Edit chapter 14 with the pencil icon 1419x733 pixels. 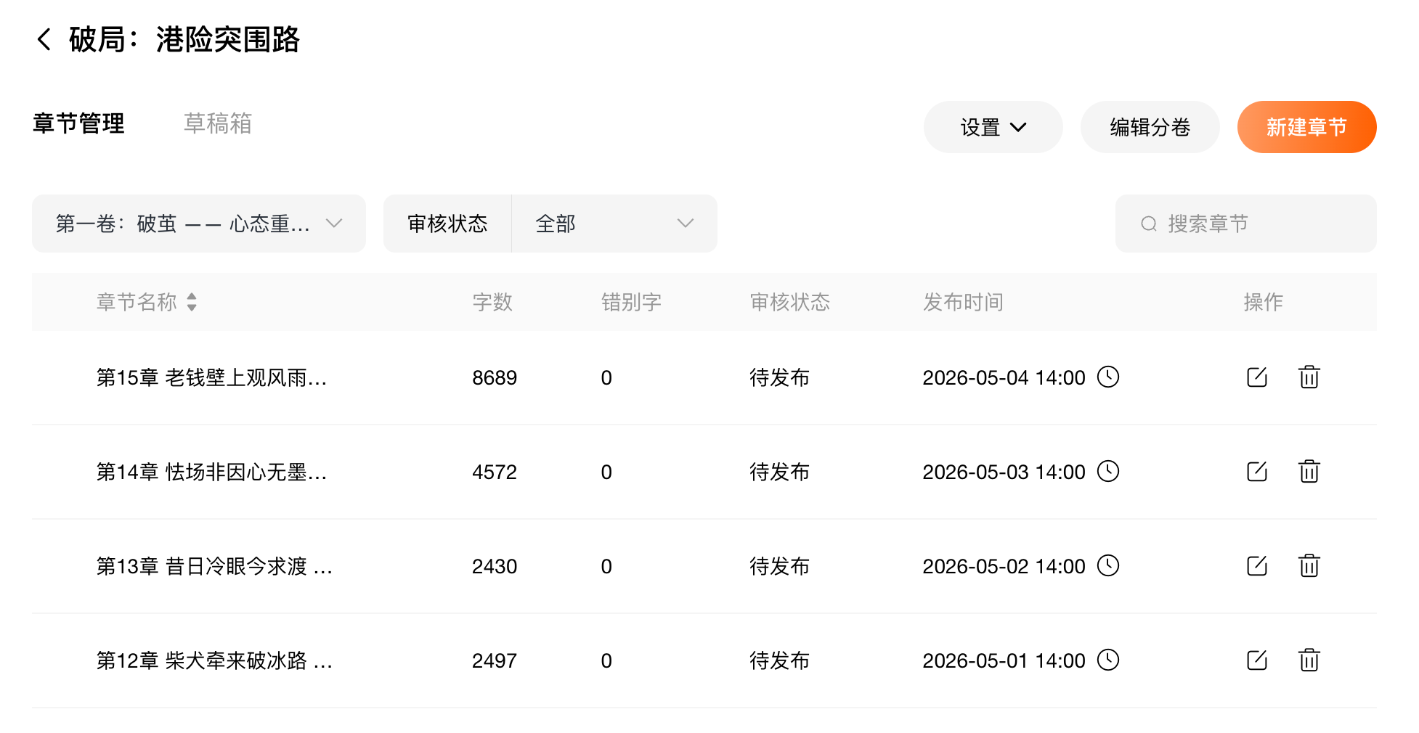[1256, 472]
